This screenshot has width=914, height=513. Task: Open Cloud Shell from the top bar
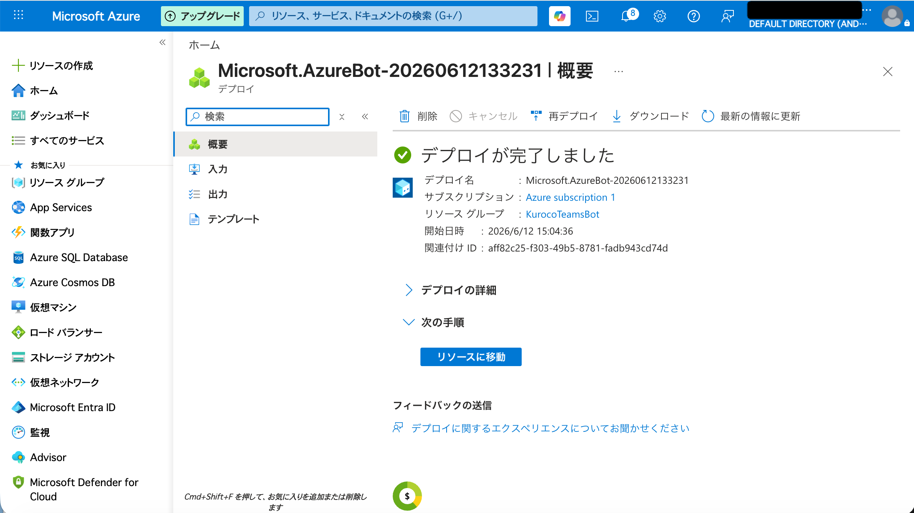click(592, 16)
